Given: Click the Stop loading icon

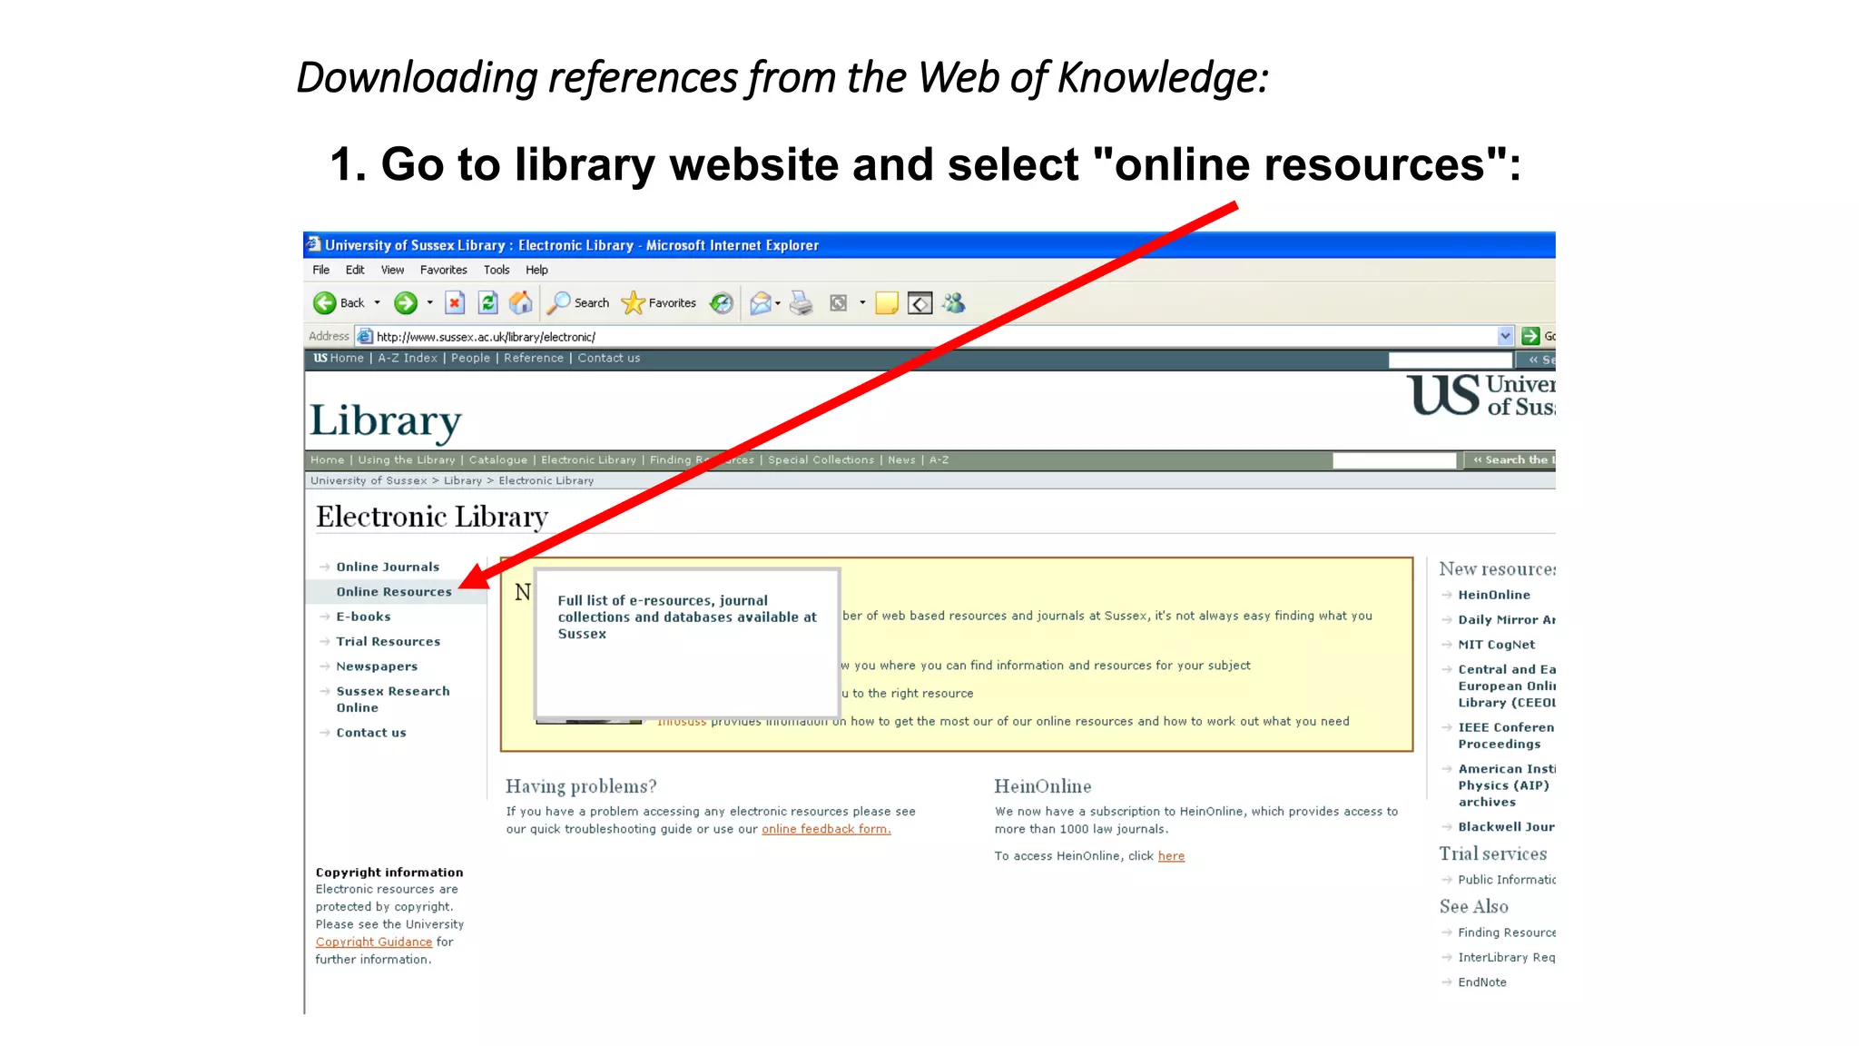Looking at the screenshot, I should tap(455, 303).
